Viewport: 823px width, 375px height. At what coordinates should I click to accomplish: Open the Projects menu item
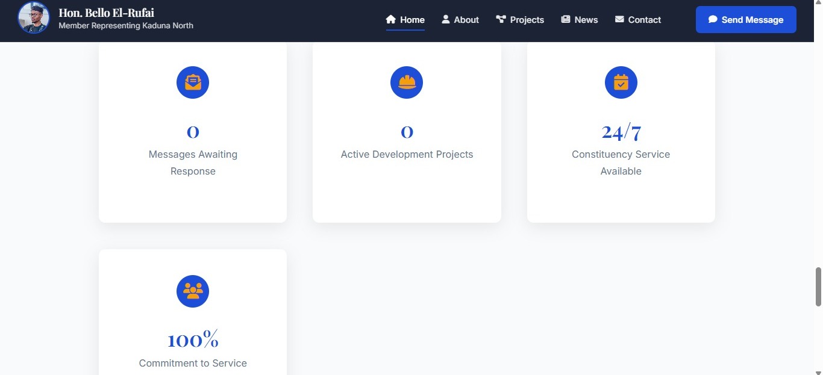pos(520,20)
